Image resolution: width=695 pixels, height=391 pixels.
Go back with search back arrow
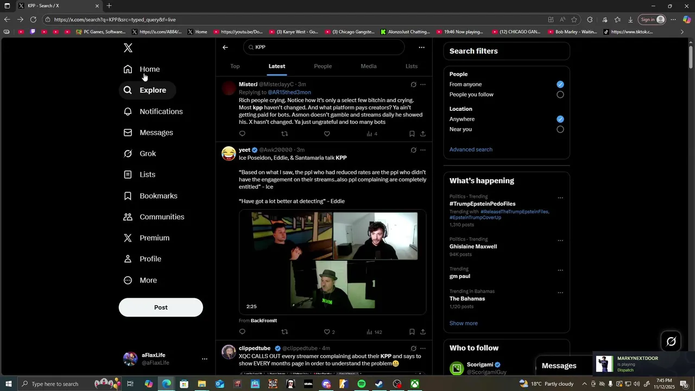(225, 47)
